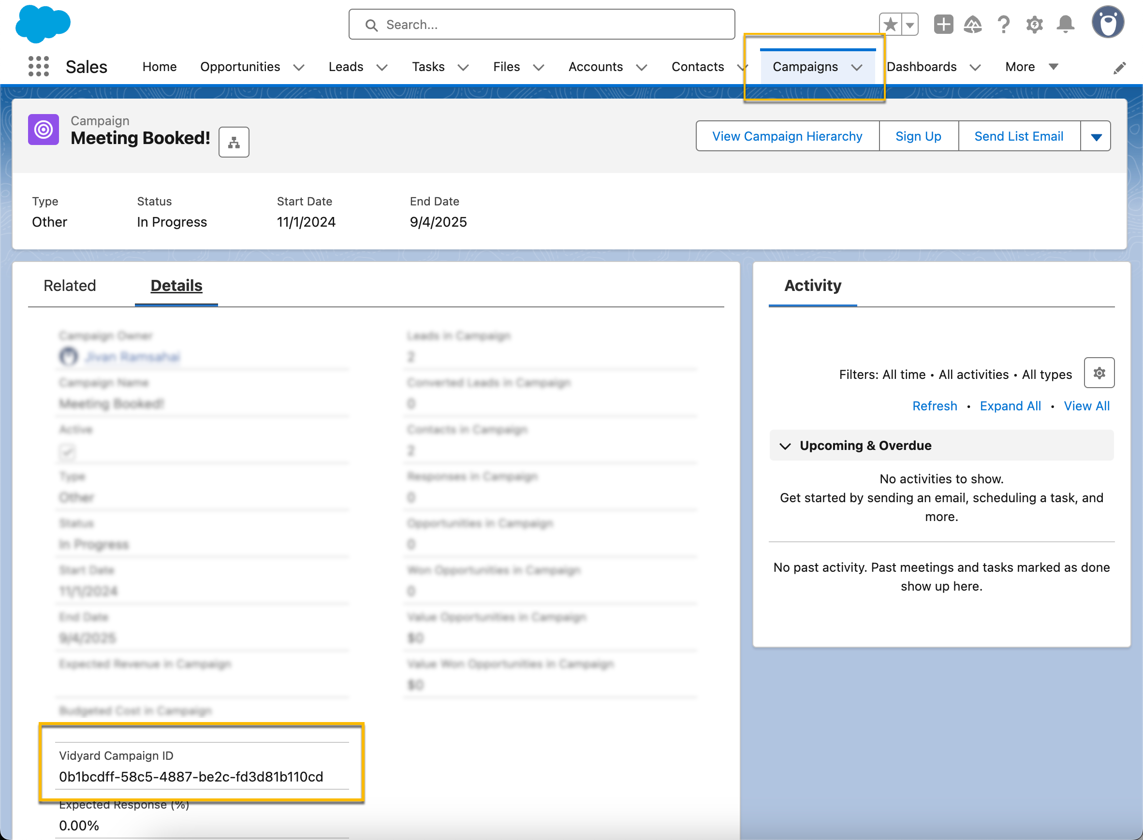Screen dimensions: 1143x840
Task: Open the Opportunities tab
Action: pos(240,67)
